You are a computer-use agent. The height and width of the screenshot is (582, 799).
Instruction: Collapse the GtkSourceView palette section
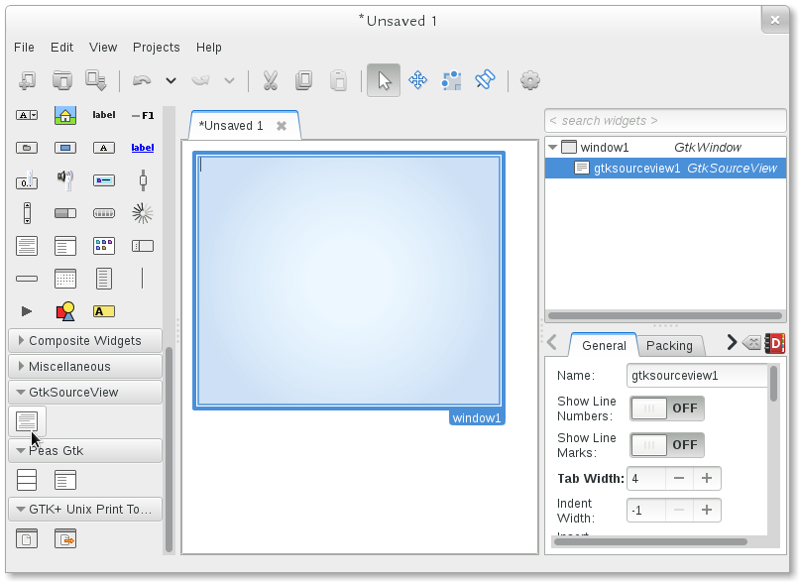[85, 393]
